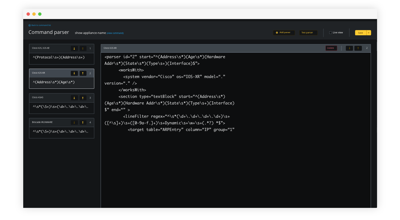Select the Cisco IOS, IOS-XE parser card
This screenshot has height=220, width=400.
coord(61,54)
